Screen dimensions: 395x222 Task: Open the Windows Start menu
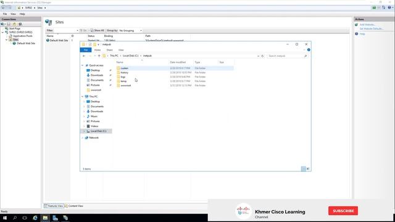pyautogui.click(x=5, y=218)
